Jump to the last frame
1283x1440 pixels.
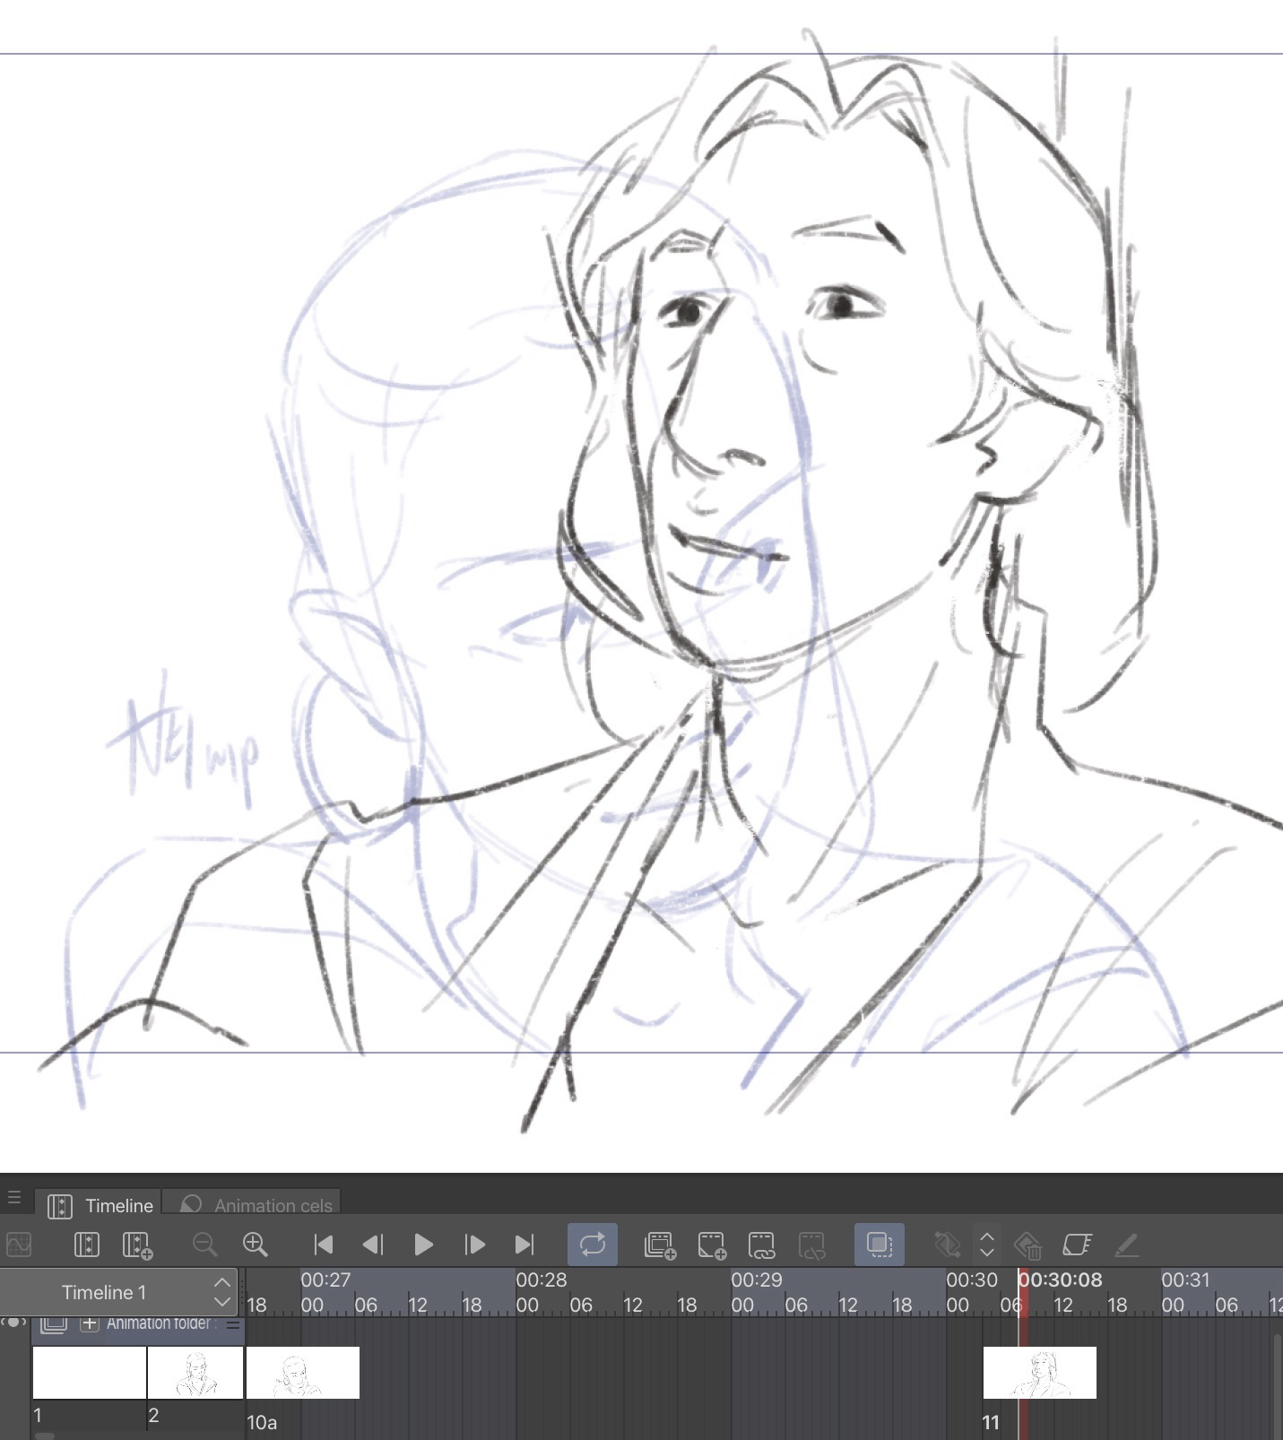(524, 1245)
